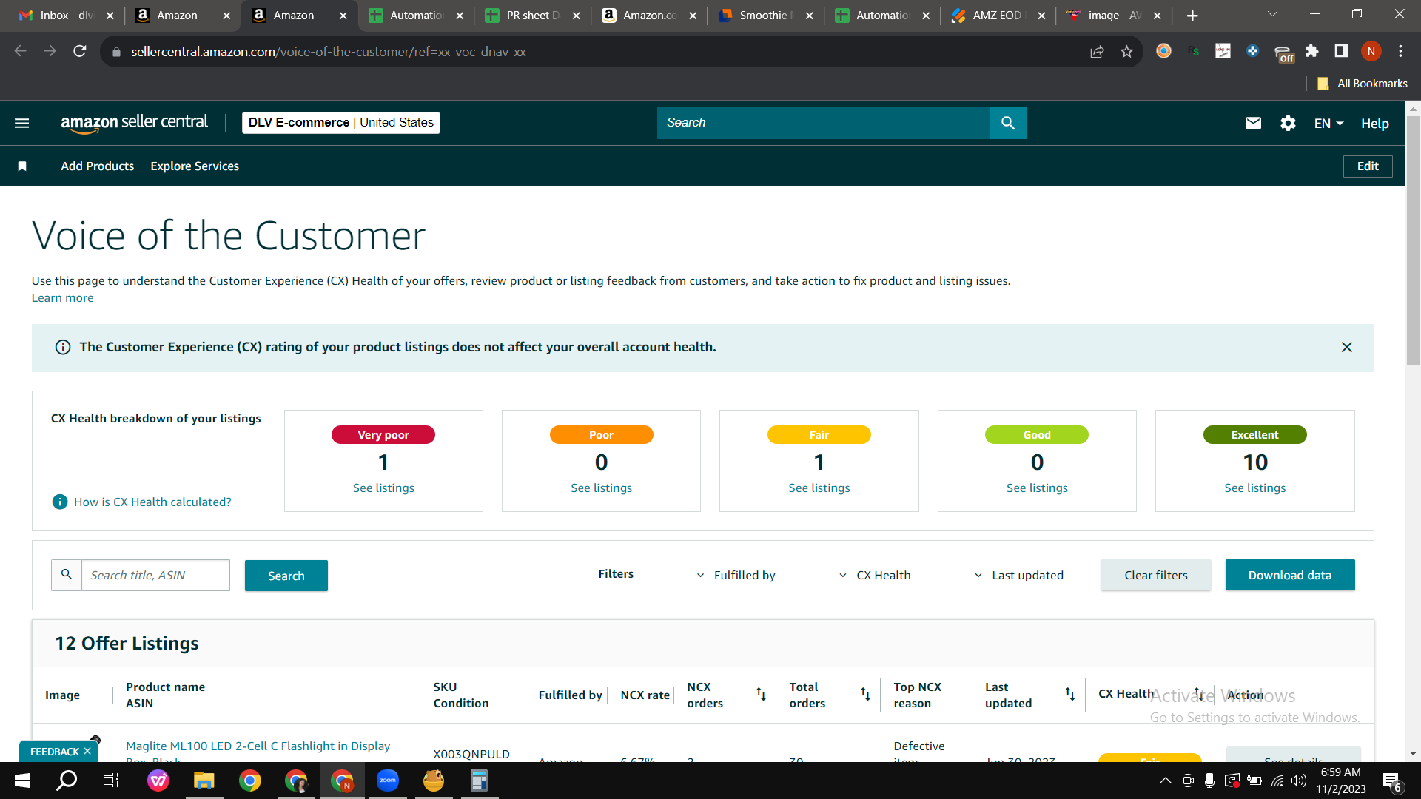Open the settings gear in Seller Central
This screenshot has width=1421, height=799.
[x=1288, y=123]
